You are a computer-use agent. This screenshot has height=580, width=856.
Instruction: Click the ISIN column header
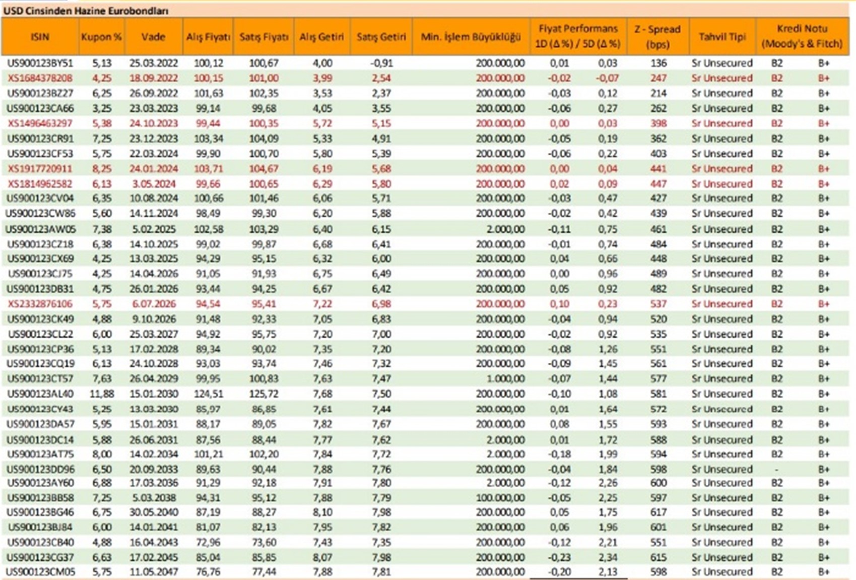pyautogui.click(x=40, y=37)
